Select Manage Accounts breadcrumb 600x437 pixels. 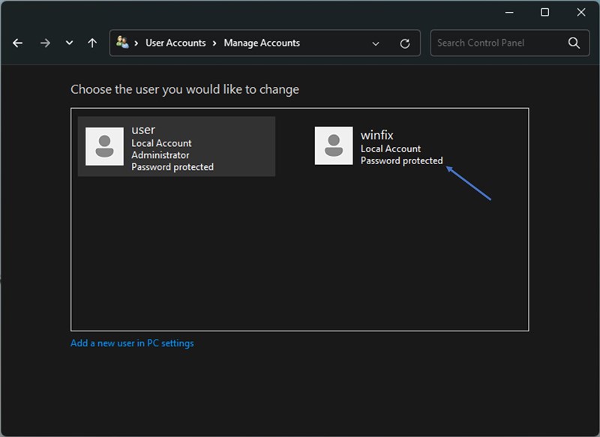262,43
